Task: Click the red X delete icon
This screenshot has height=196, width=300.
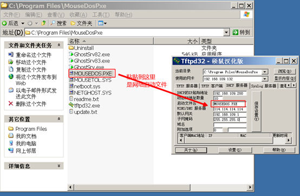Action: [x=11, y=104]
